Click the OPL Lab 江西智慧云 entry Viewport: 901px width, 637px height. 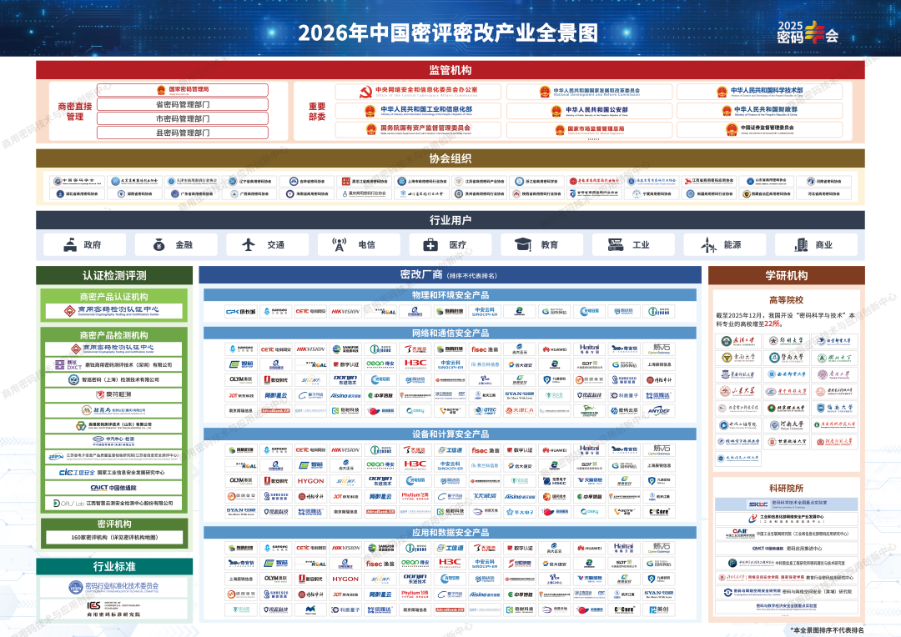coord(113,503)
